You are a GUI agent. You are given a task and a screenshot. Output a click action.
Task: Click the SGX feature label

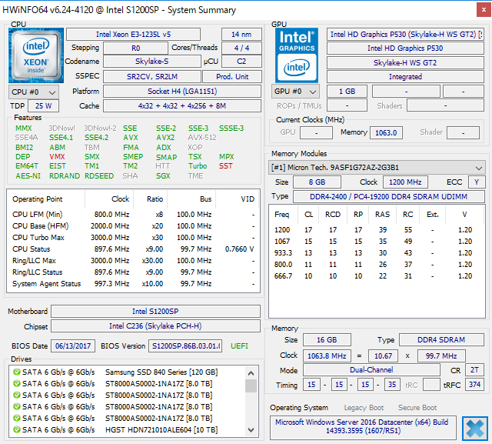click(x=163, y=176)
